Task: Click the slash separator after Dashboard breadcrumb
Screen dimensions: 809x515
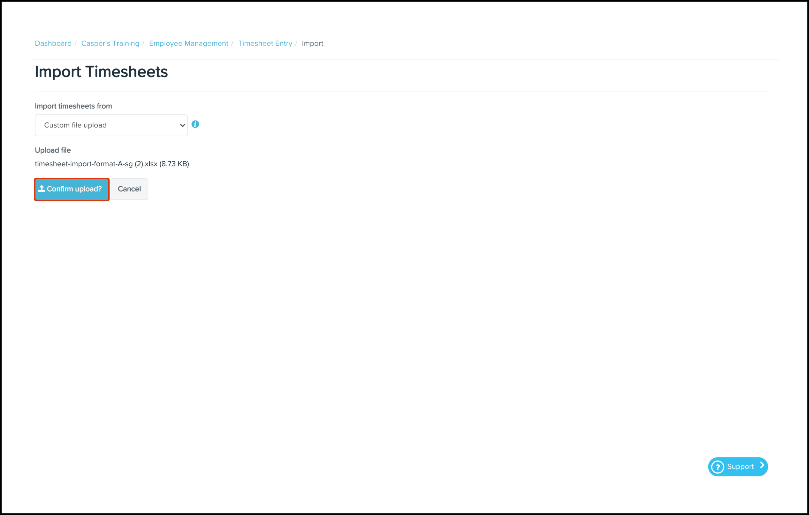Action: point(76,43)
